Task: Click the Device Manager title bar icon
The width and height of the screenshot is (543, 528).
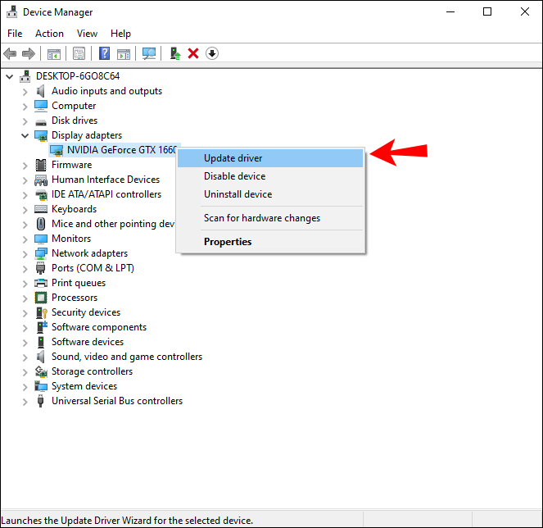Action: click(x=11, y=11)
